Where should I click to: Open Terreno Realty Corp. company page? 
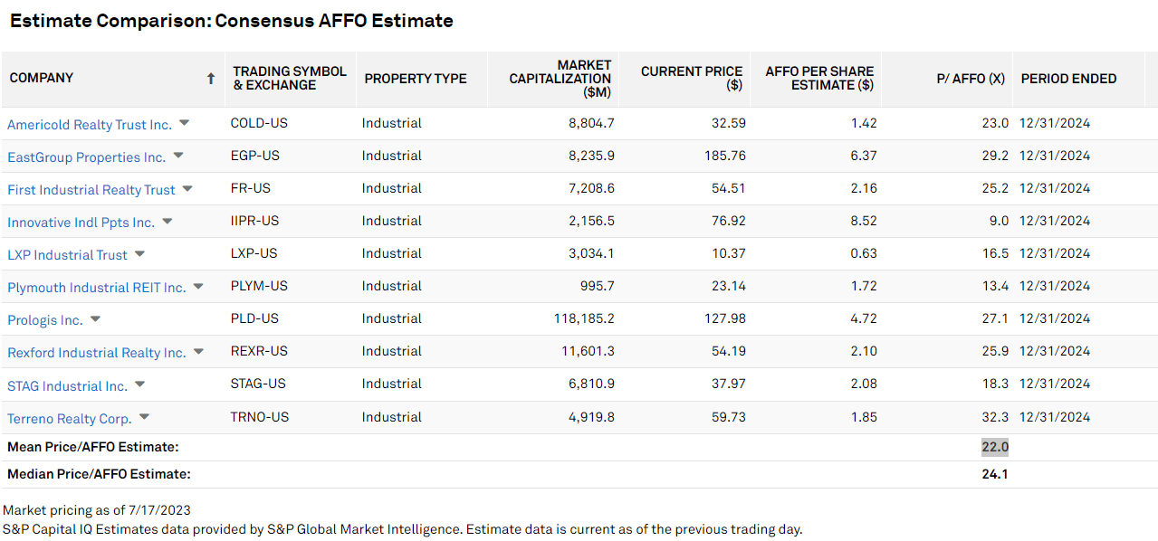pyautogui.click(x=70, y=419)
